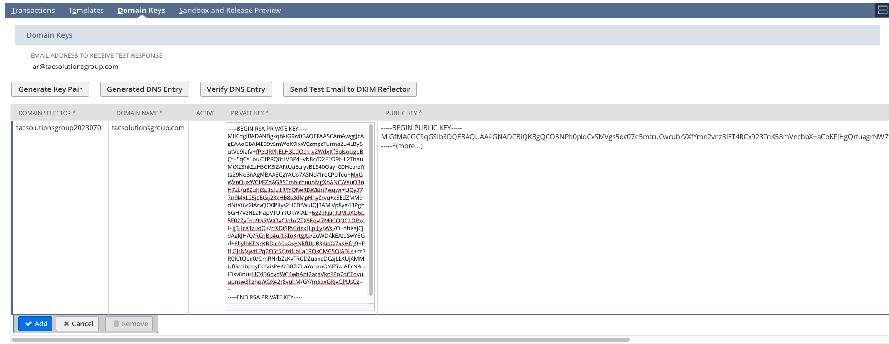Switch to the Templates tab
This screenshot has height=344, width=889.
tap(86, 10)
